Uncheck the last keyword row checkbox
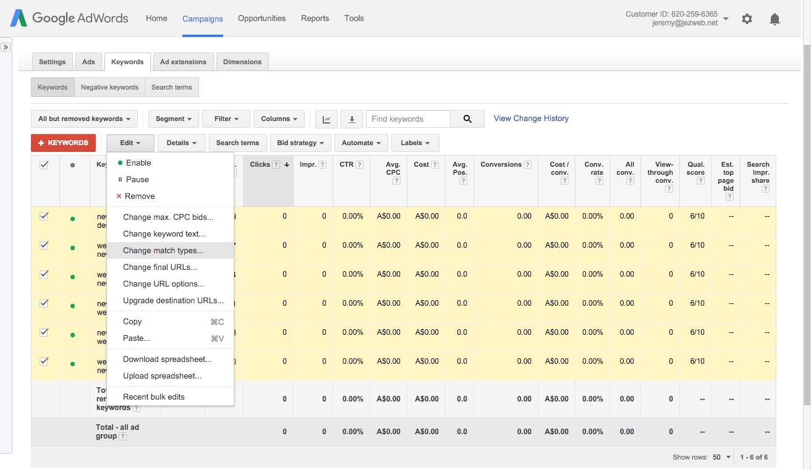811x470 pixels. coord(45,361)
